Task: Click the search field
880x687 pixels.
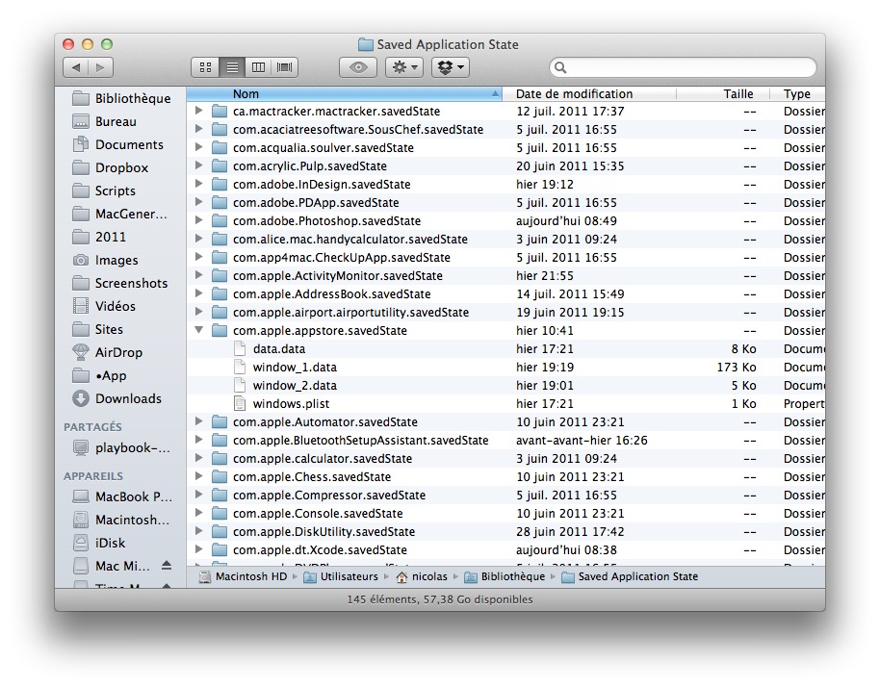Action: pyautogui.click(x=683, y=67)
